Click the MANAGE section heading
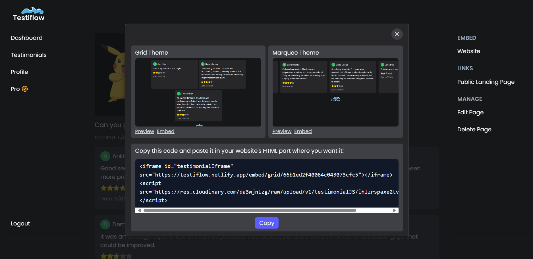The width and height of the screenshot is (533, 259). pos(470,99)
